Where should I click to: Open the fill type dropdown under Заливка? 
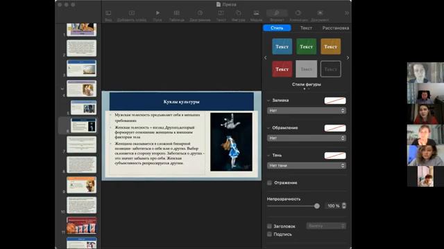(307, 111)
